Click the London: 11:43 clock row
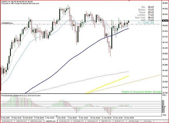This screenshot has height=123, width=169. 146,15
